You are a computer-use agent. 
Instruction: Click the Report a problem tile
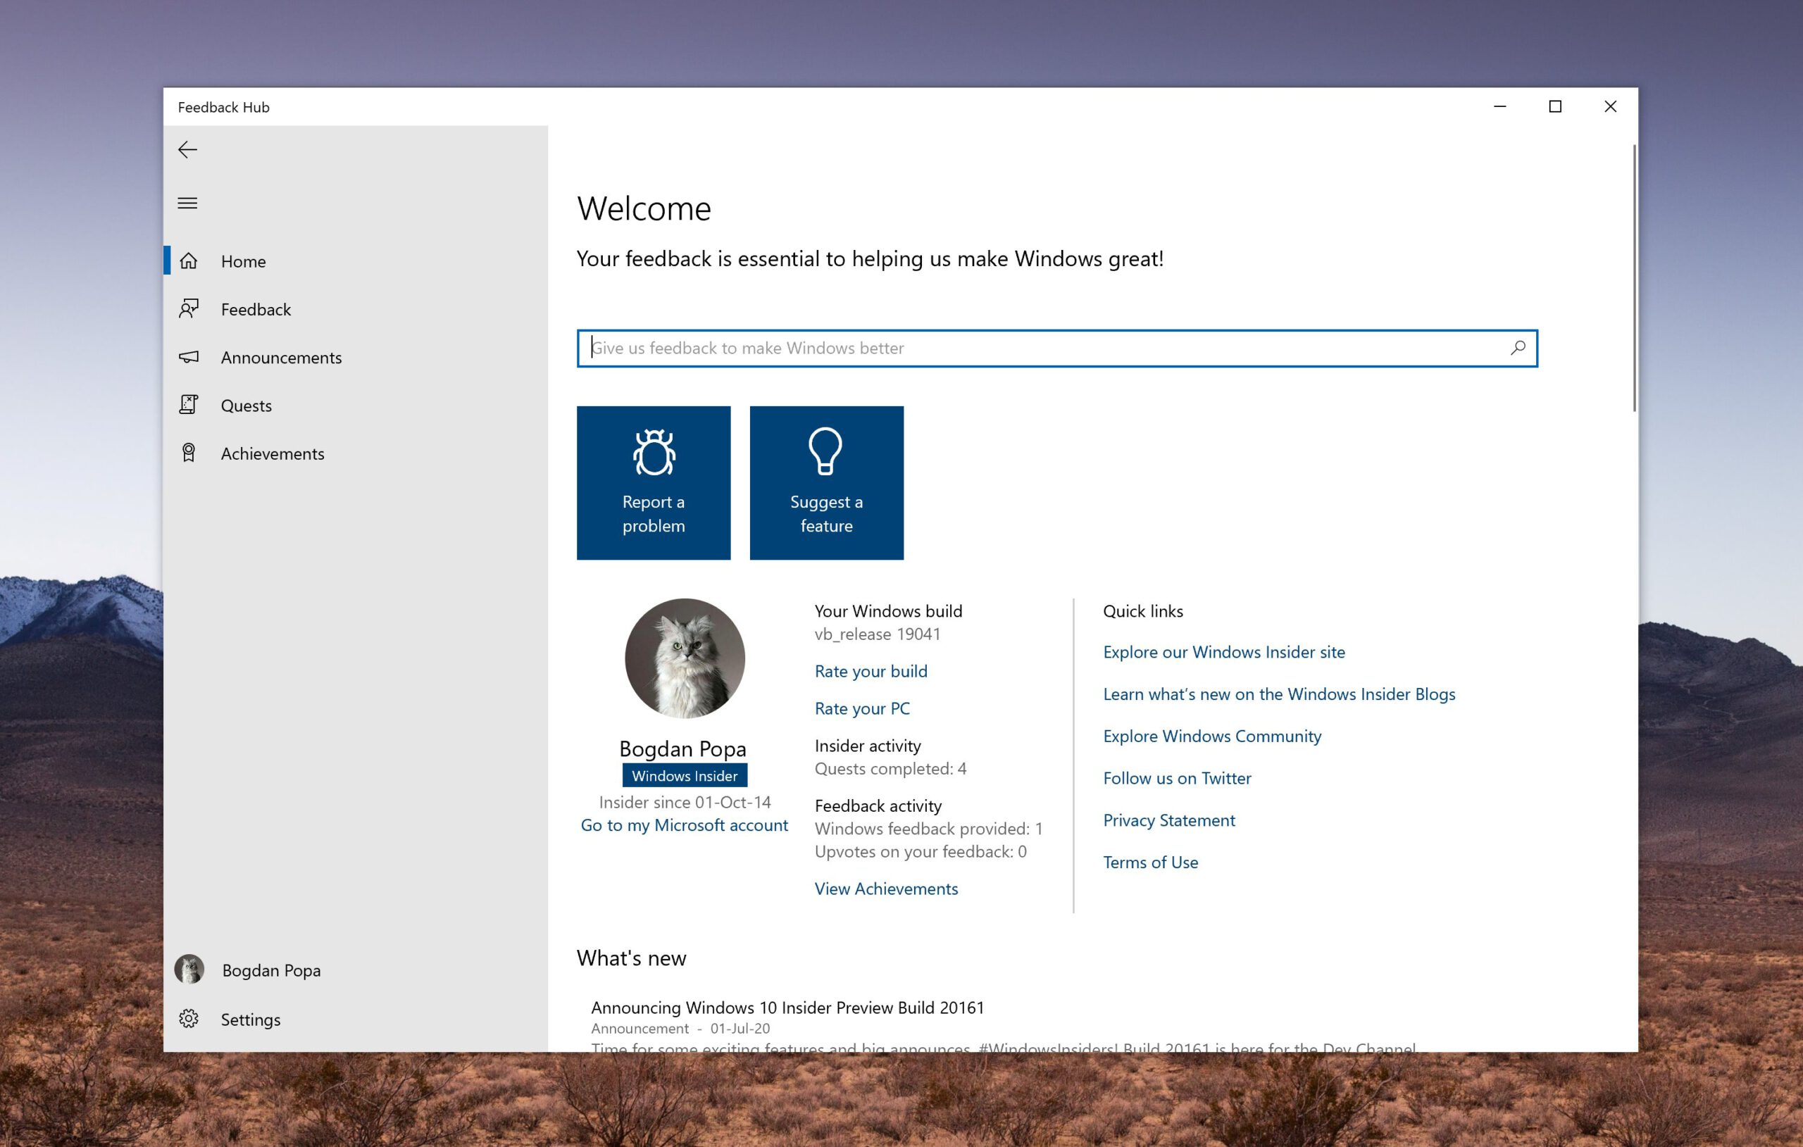[x=654, y=483]
